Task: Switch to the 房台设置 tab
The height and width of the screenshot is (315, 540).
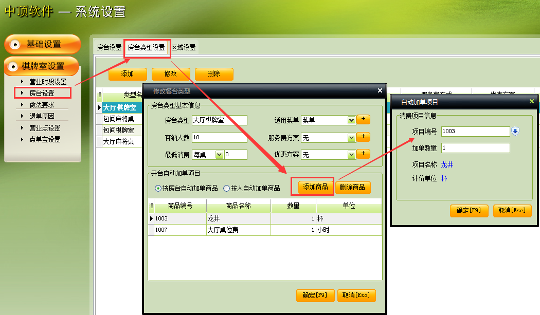Action: [x=109, y=47]
